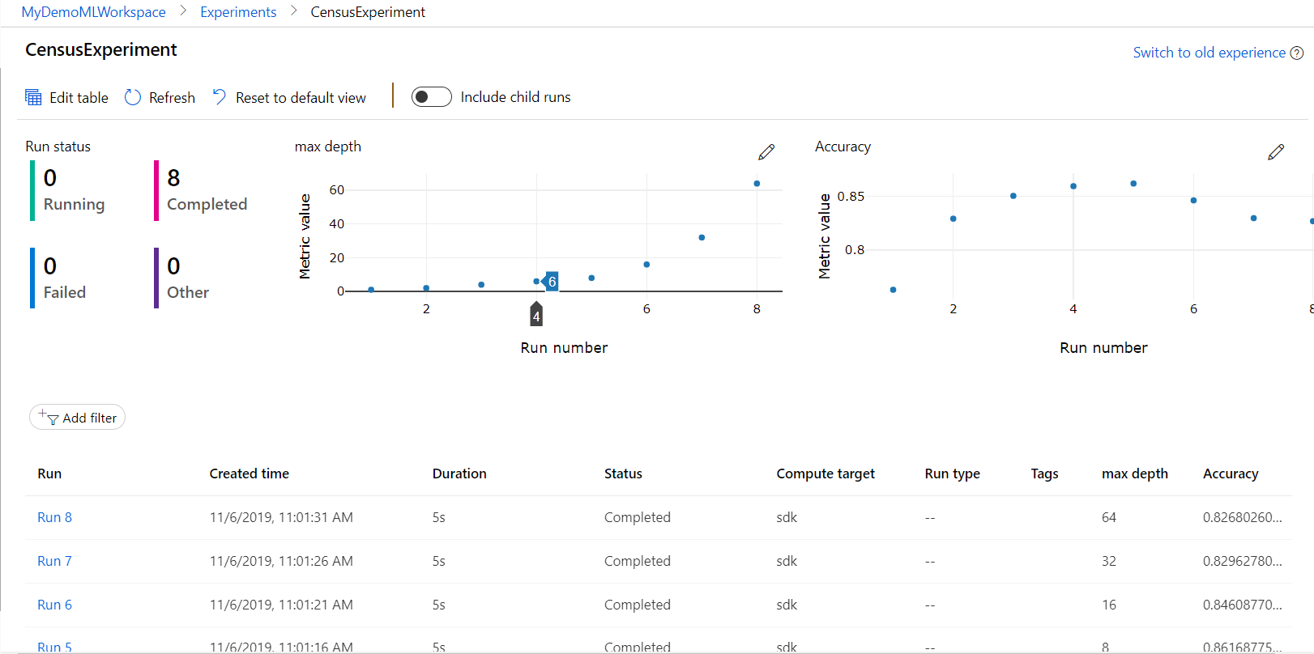Sort by Created time column header
The height and width of the screenshot is (654, 1314).
click(x=249, y=474)
